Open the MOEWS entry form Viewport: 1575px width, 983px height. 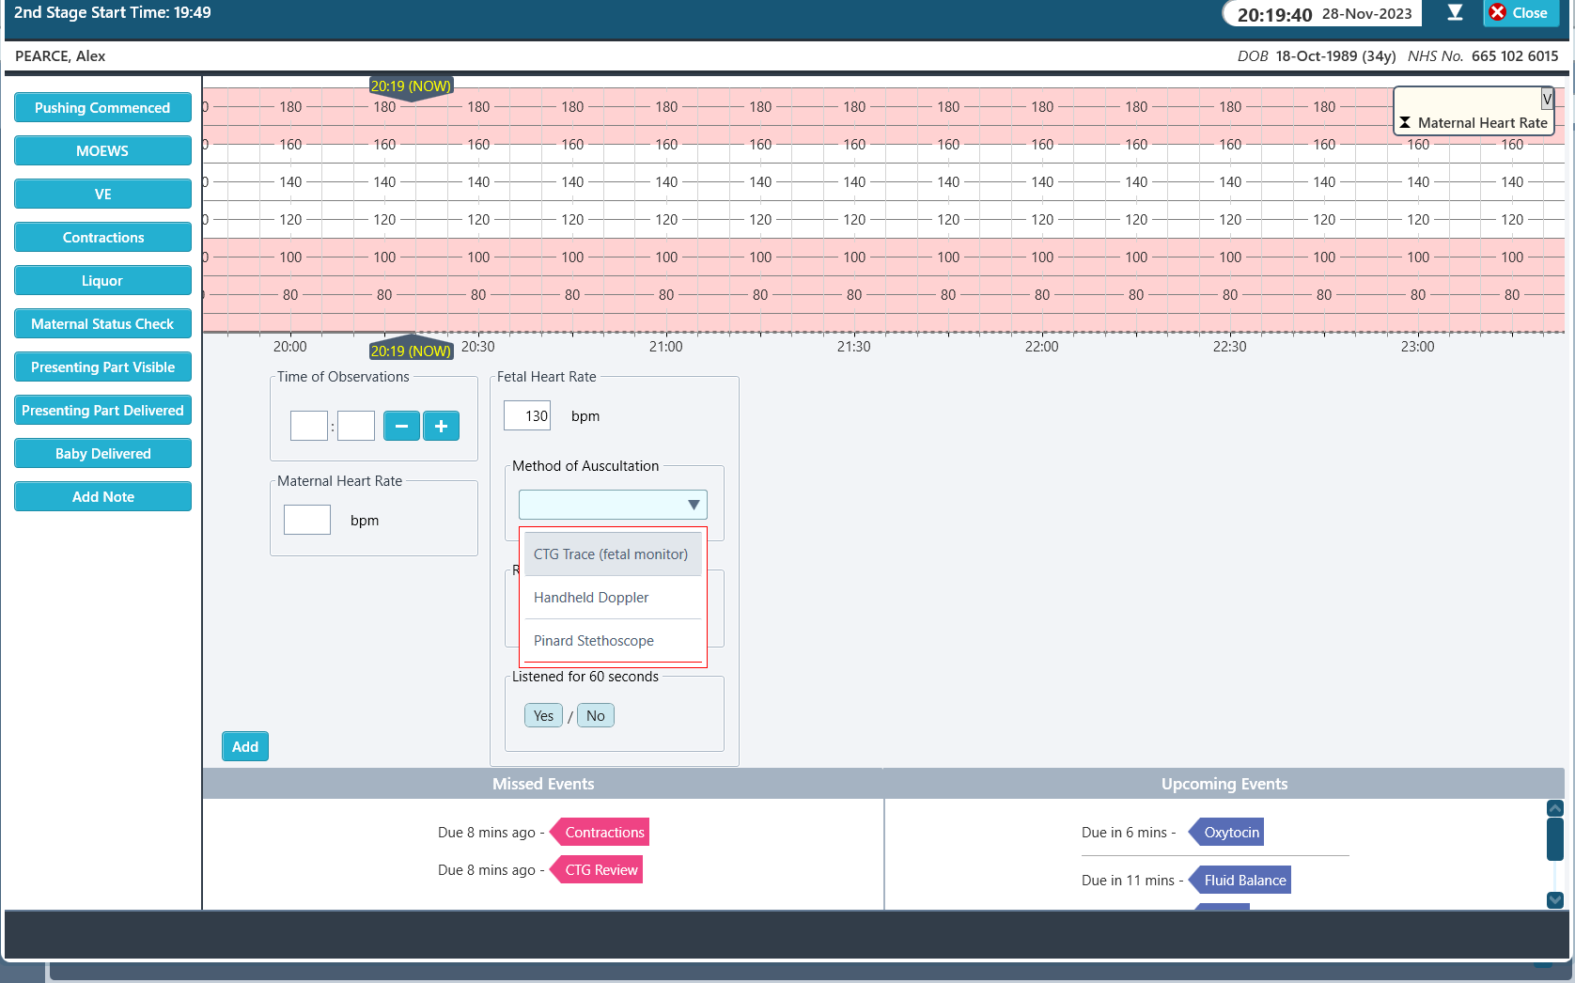point(102,150)
